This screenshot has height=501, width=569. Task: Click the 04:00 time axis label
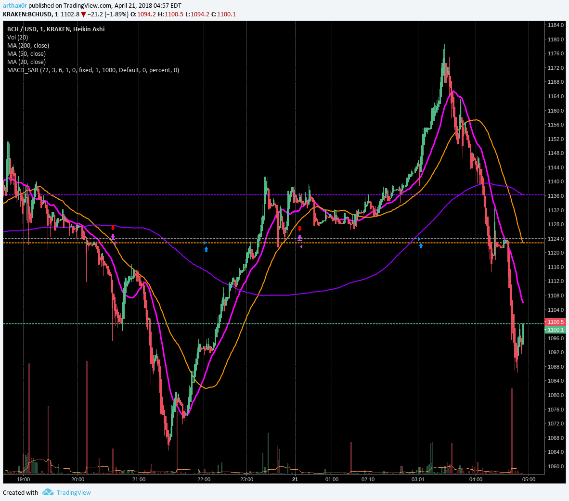click(476, 480)
